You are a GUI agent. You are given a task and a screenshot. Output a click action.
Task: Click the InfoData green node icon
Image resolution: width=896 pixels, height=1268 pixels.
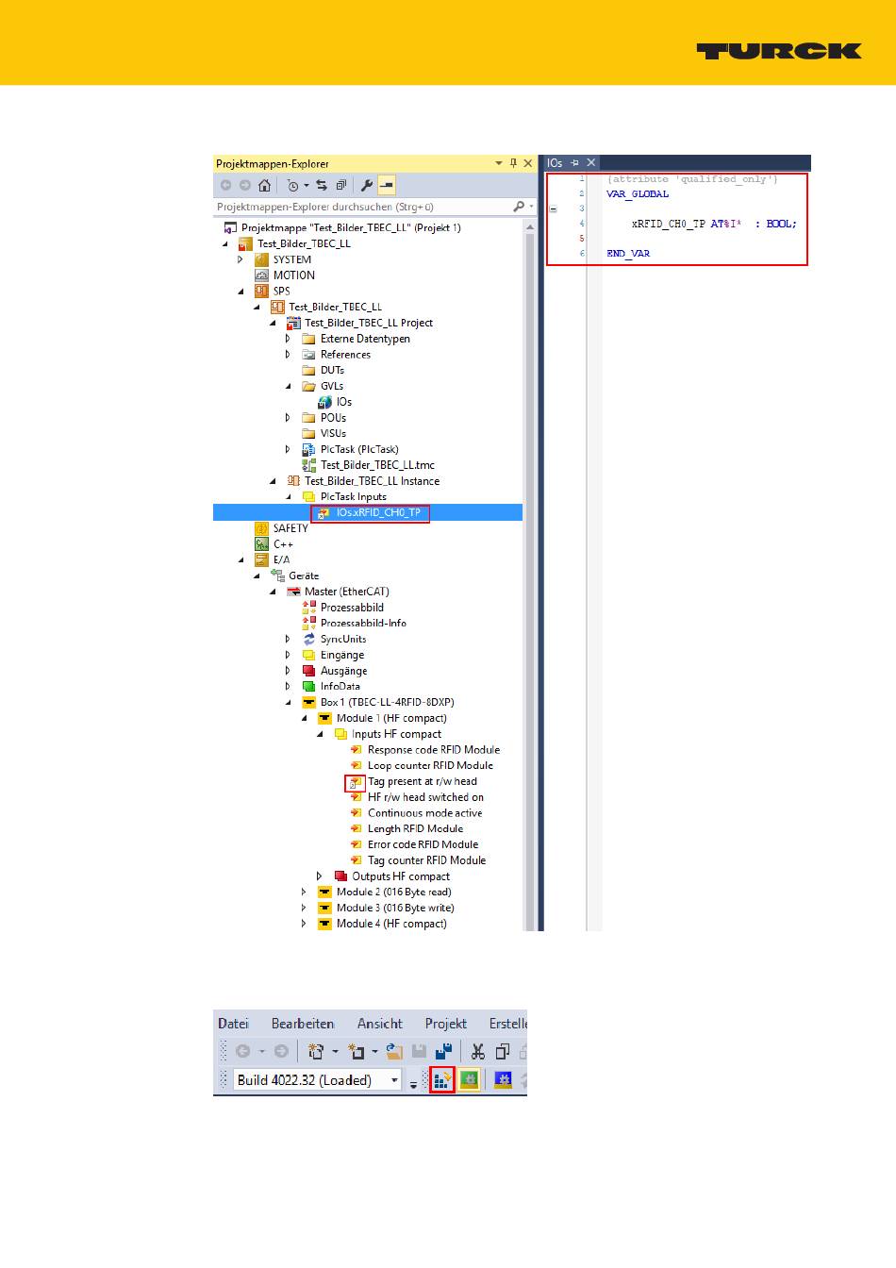(x=308, y=687)
